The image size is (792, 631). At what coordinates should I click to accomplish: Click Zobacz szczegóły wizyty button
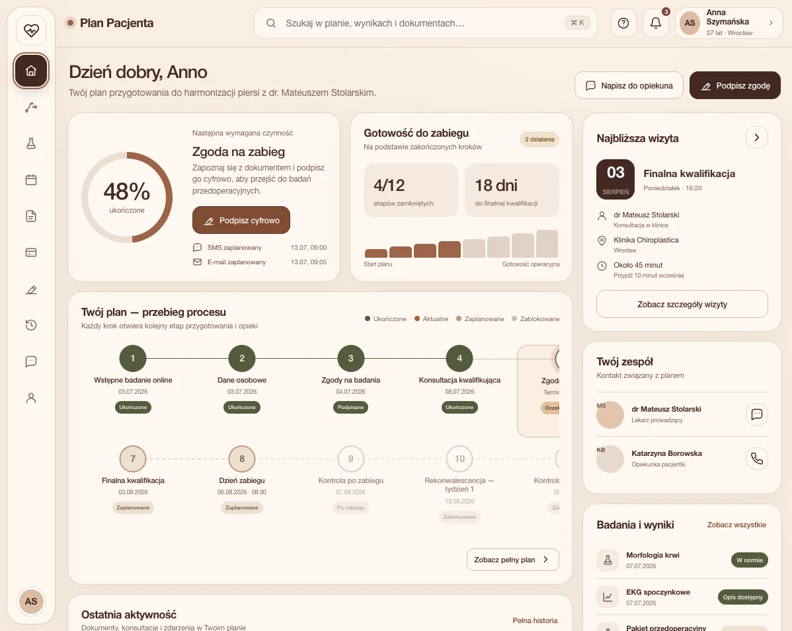[682, 304]
